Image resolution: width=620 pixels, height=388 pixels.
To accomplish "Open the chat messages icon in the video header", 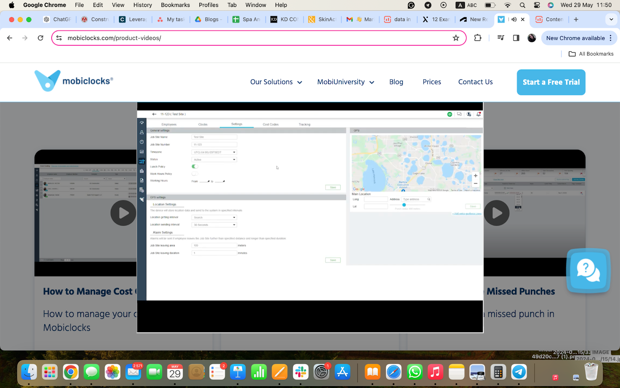I will pyautogui.click(x=459, y=114).
